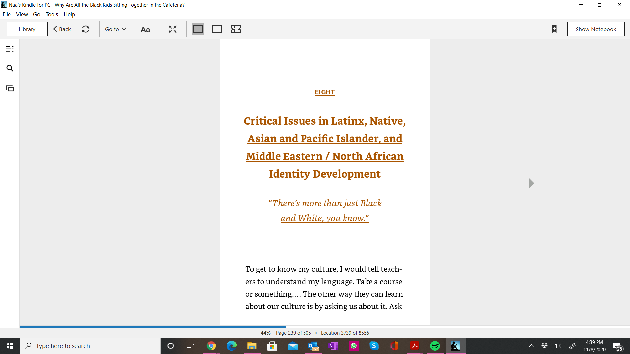
Task: Follow the EIGHT chapter link
Action: coord(325,92)
